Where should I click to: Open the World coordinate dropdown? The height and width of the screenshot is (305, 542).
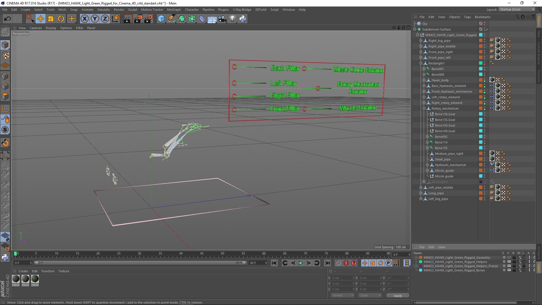pos(342,295)
